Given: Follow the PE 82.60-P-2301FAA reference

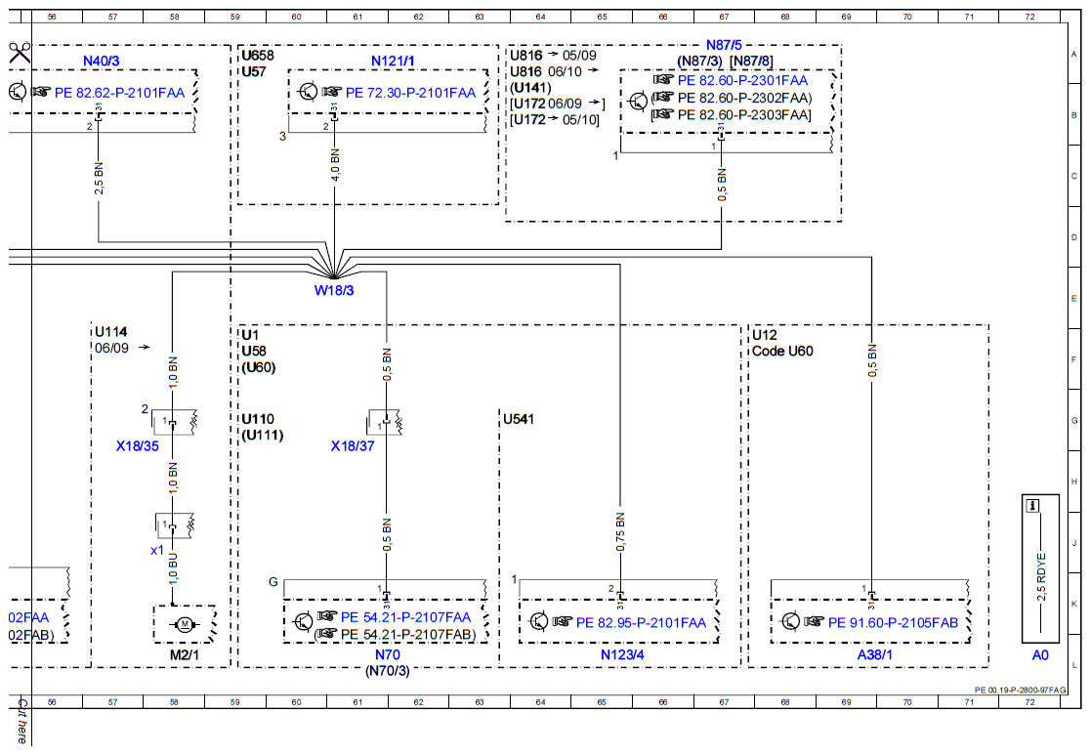Looking at the screenshot, I should pyautogui.click(x=743, y=81).
